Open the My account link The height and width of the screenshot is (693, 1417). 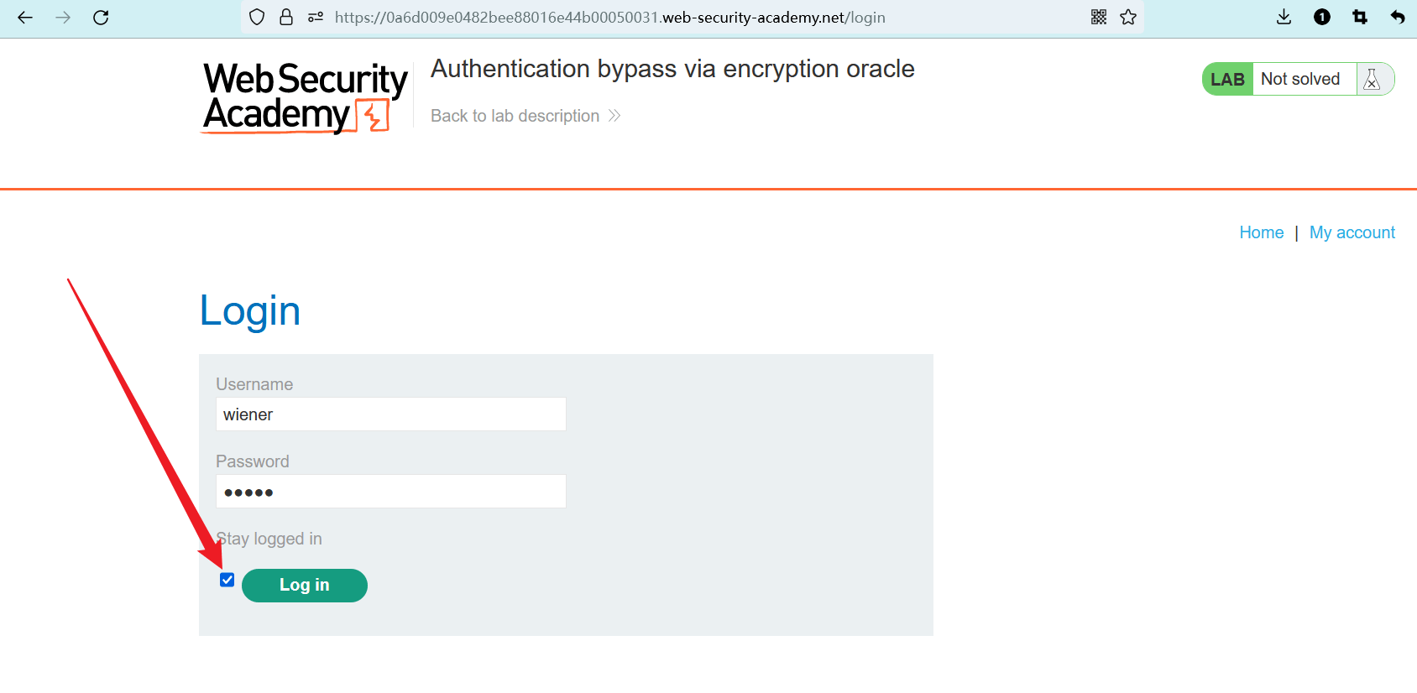[x=1352, y=232]
